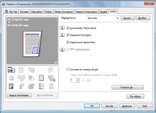Screen dimensions: 156x113
Task: Click the 'x1' copy count in preview
Action: coord(56,62)
